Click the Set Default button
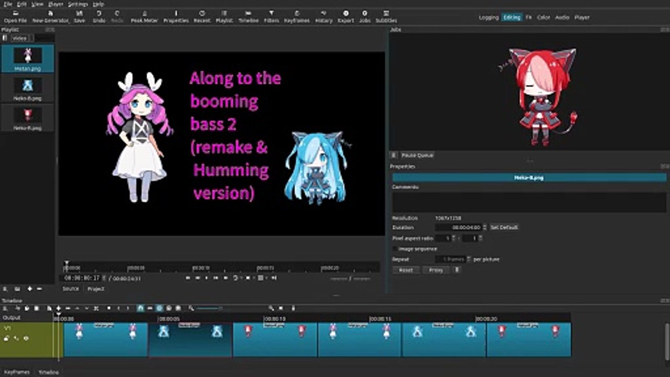This screenshot has width=670, height=377. (x=504, y=227)
